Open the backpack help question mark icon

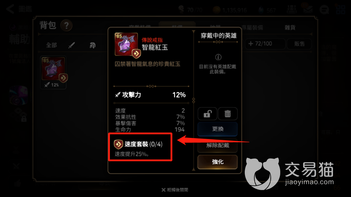point(66,26)
